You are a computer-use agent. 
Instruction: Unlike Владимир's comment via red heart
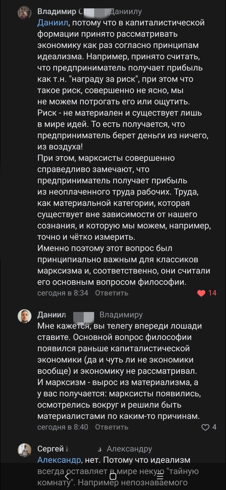(201, 293)
